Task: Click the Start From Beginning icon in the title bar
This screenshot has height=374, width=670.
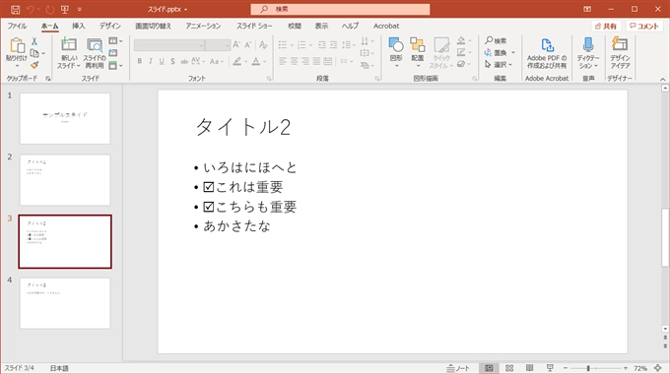Action: point(65,9)
